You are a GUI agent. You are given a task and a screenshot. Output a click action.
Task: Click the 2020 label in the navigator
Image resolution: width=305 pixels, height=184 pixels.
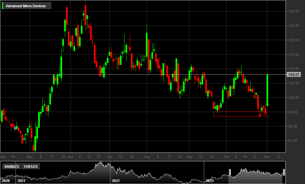[x=6, y=181]
